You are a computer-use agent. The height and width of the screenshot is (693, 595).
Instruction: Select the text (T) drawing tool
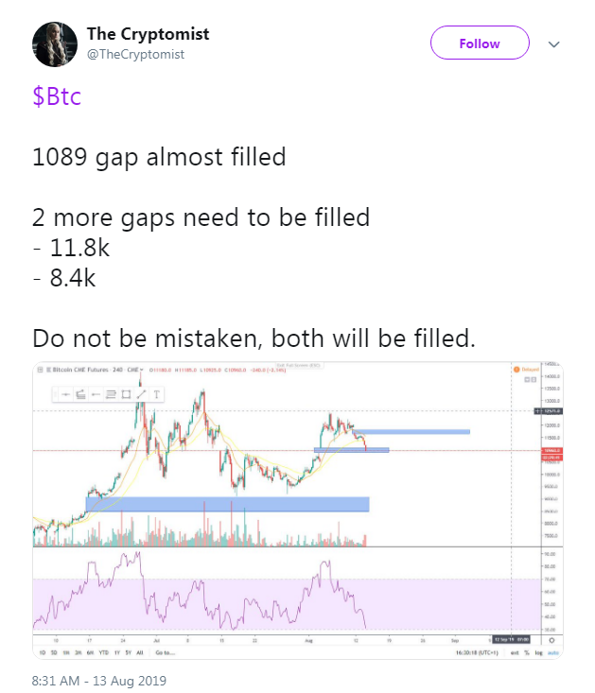(x=156, y=394)
